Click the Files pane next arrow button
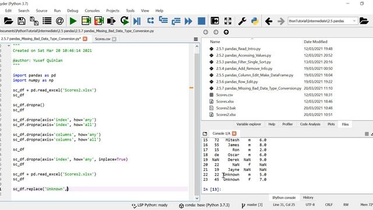The width and height of the screenshot is (373, 210). click(216, 32)
